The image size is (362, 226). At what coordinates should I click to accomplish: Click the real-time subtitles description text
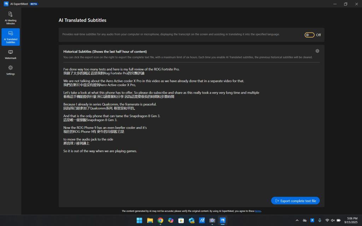[x=171, y=34]
